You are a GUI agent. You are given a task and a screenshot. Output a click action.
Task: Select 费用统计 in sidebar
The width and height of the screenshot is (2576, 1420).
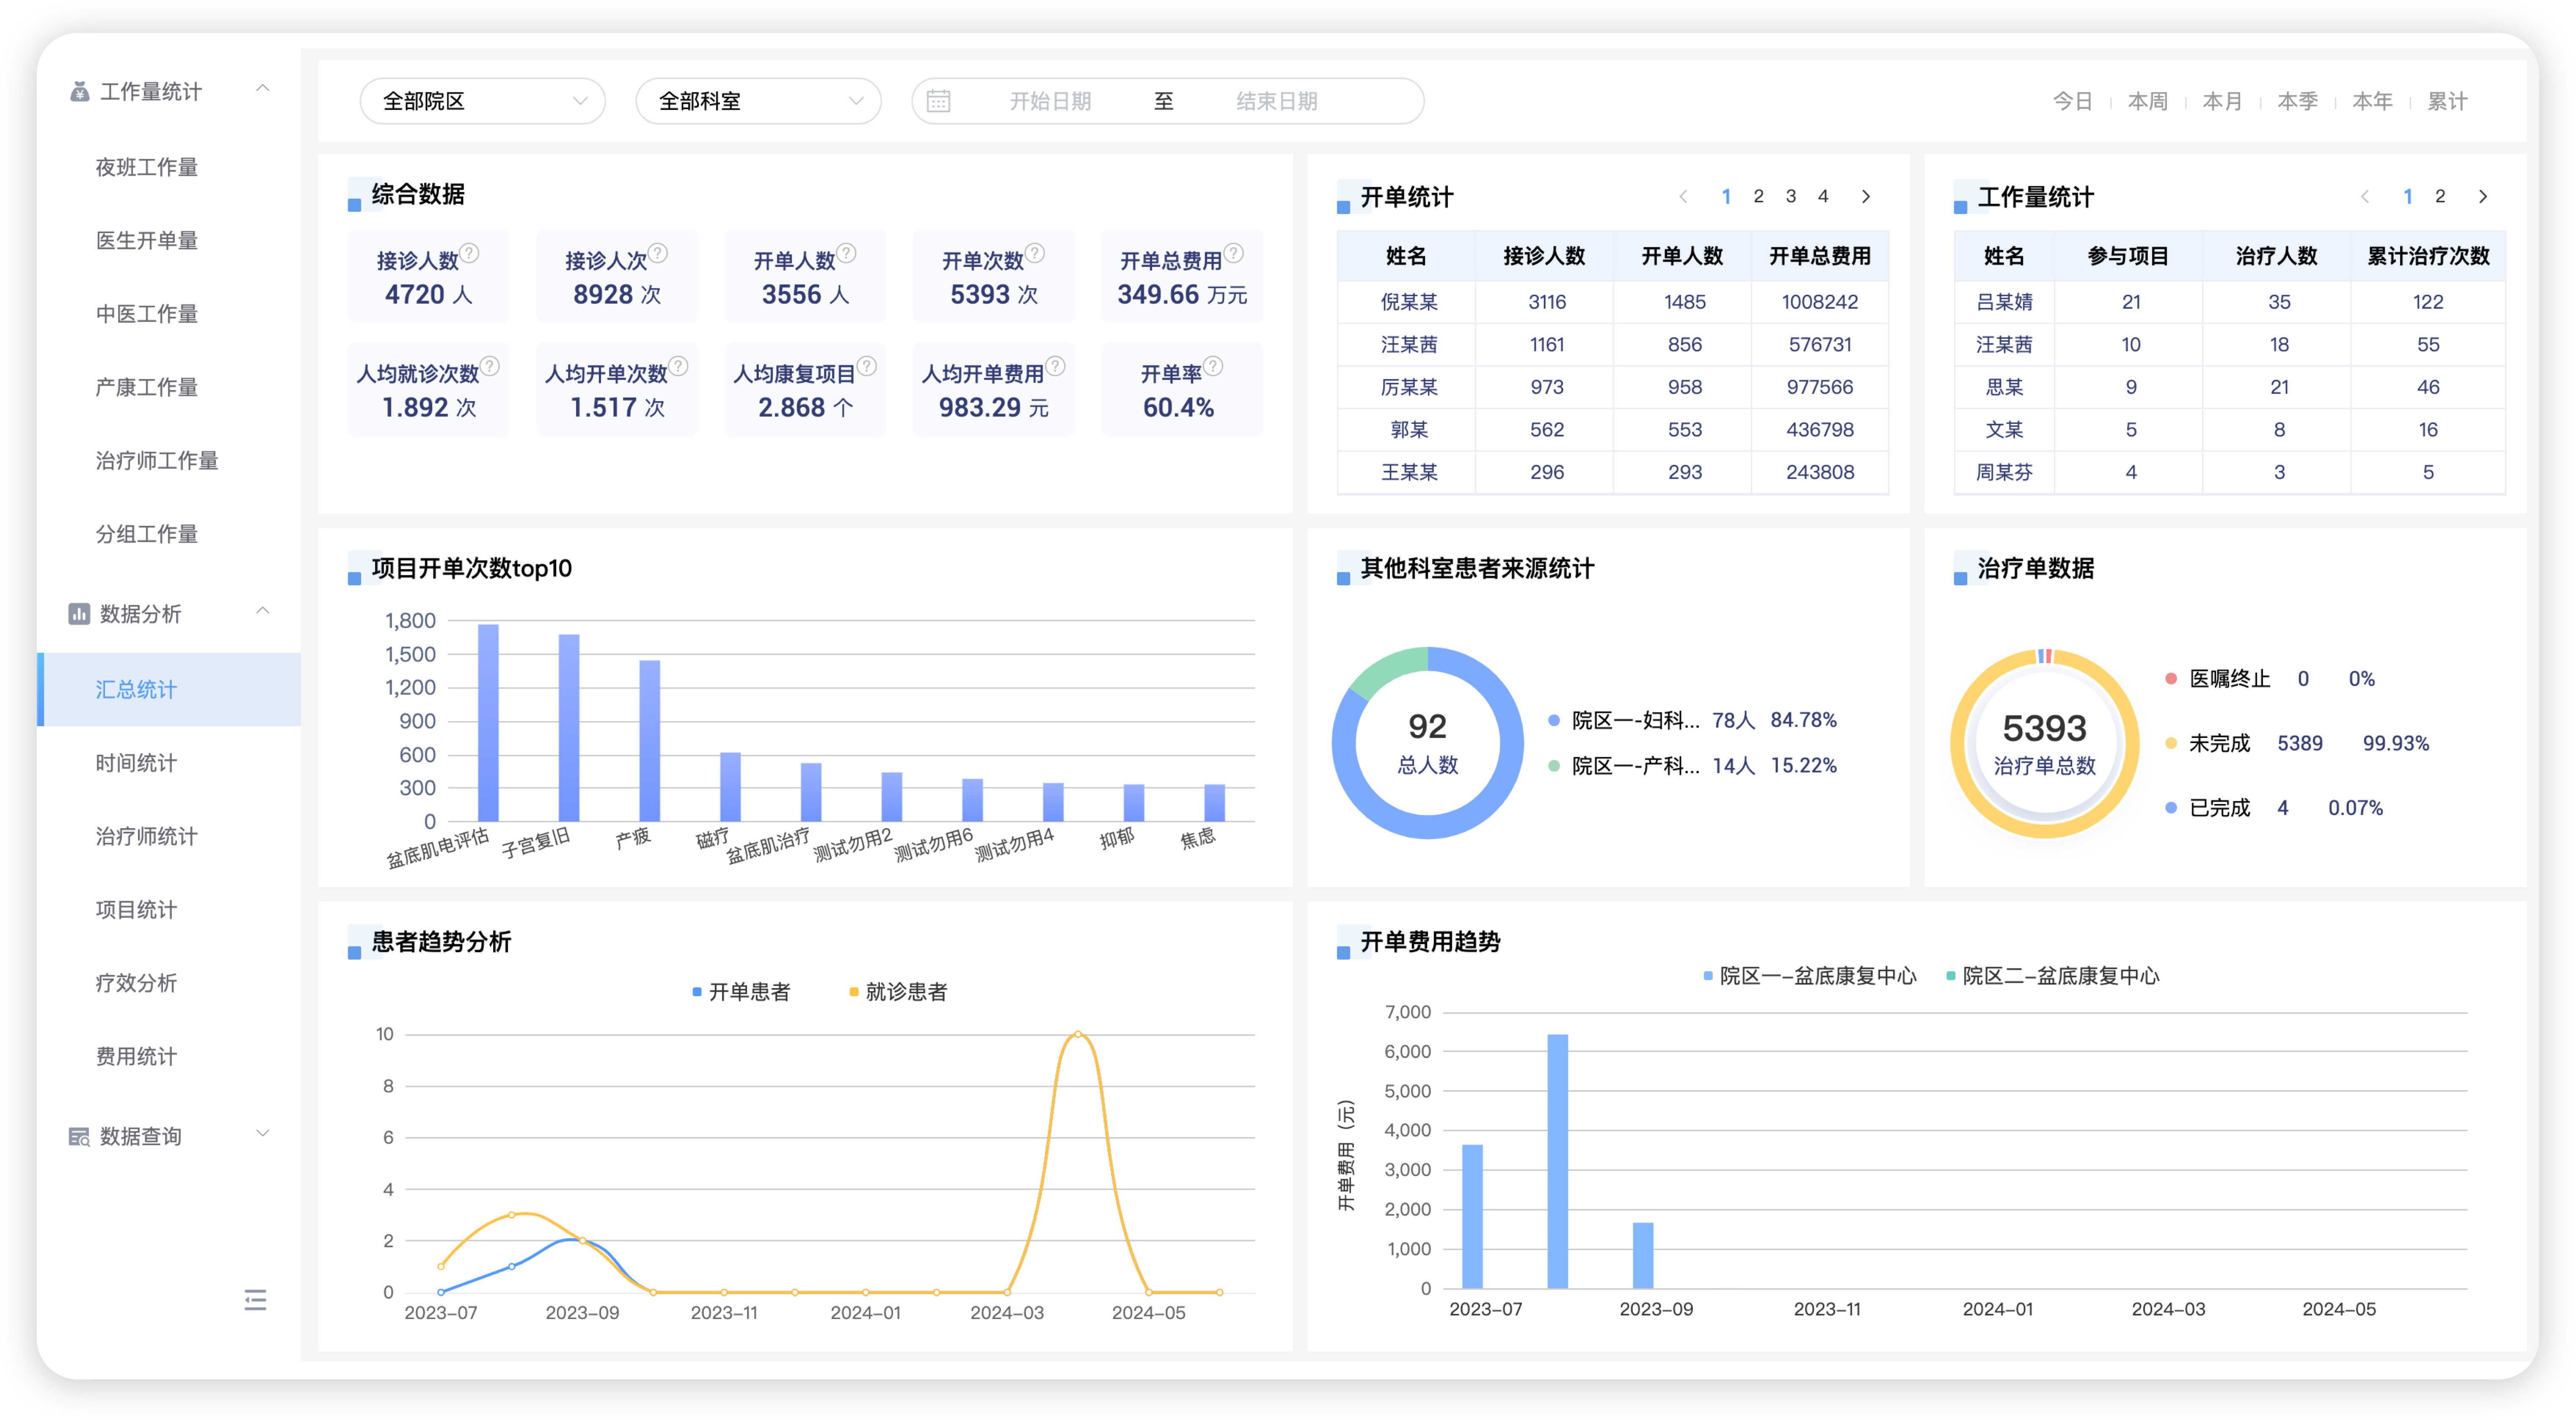click(x=136, y=1057)
